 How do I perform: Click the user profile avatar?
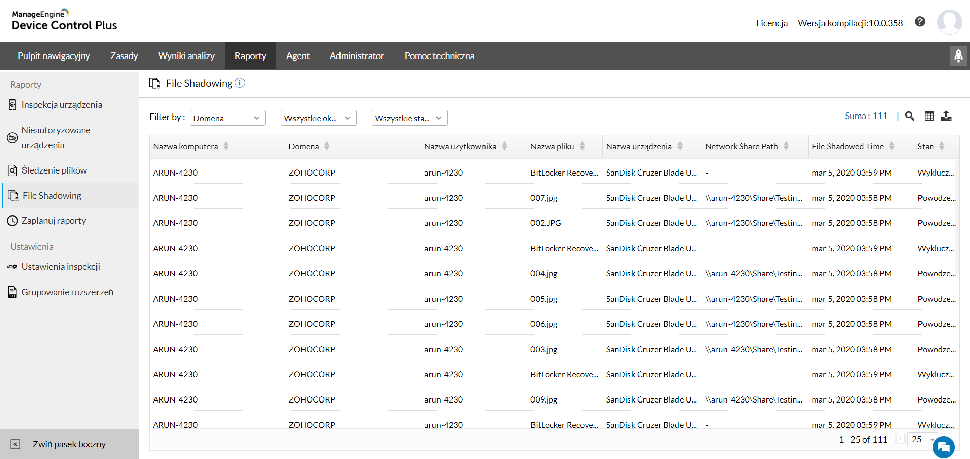click(x=949, y=22)
